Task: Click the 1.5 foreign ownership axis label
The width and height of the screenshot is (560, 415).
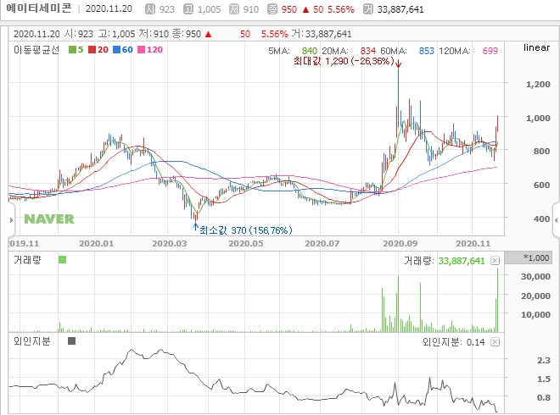Action: [544, 379]
